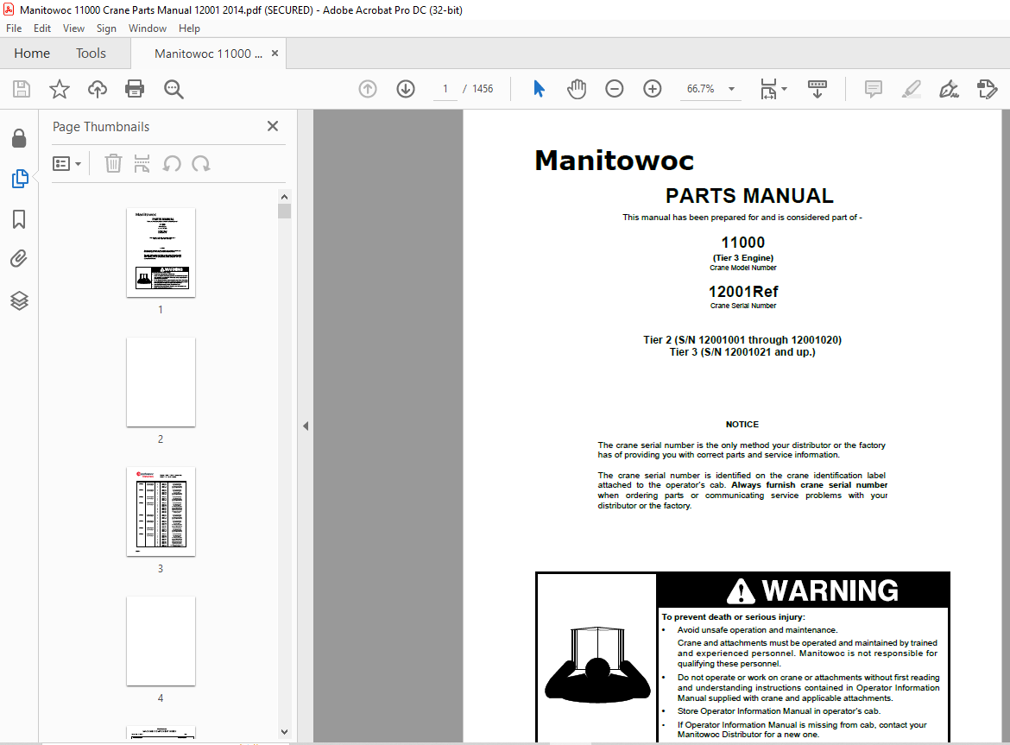Screen dimensions: 1010x745
Task: Click the fit-width page display icon
Action: [x=768, y=89]
